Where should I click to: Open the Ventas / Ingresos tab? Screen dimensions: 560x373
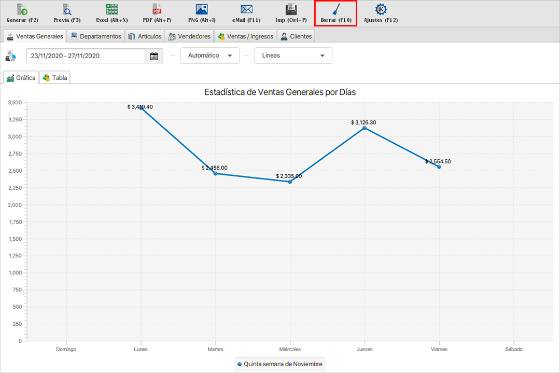245,36
